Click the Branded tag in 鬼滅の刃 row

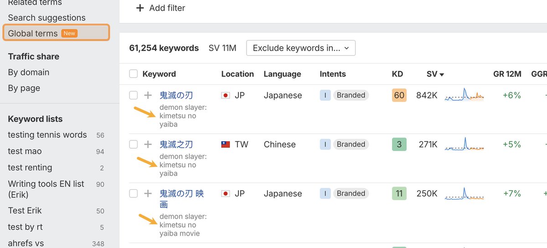(351, 95)
